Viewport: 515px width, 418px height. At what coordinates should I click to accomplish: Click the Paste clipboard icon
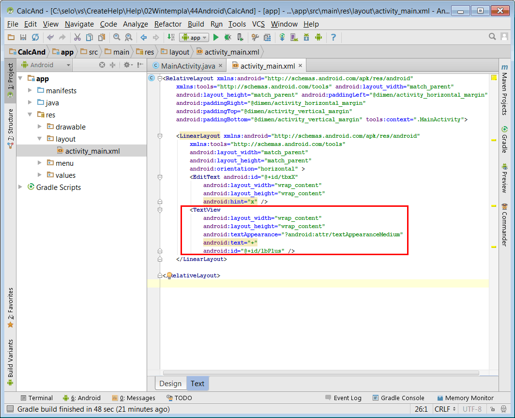click(x=102, y=37)
